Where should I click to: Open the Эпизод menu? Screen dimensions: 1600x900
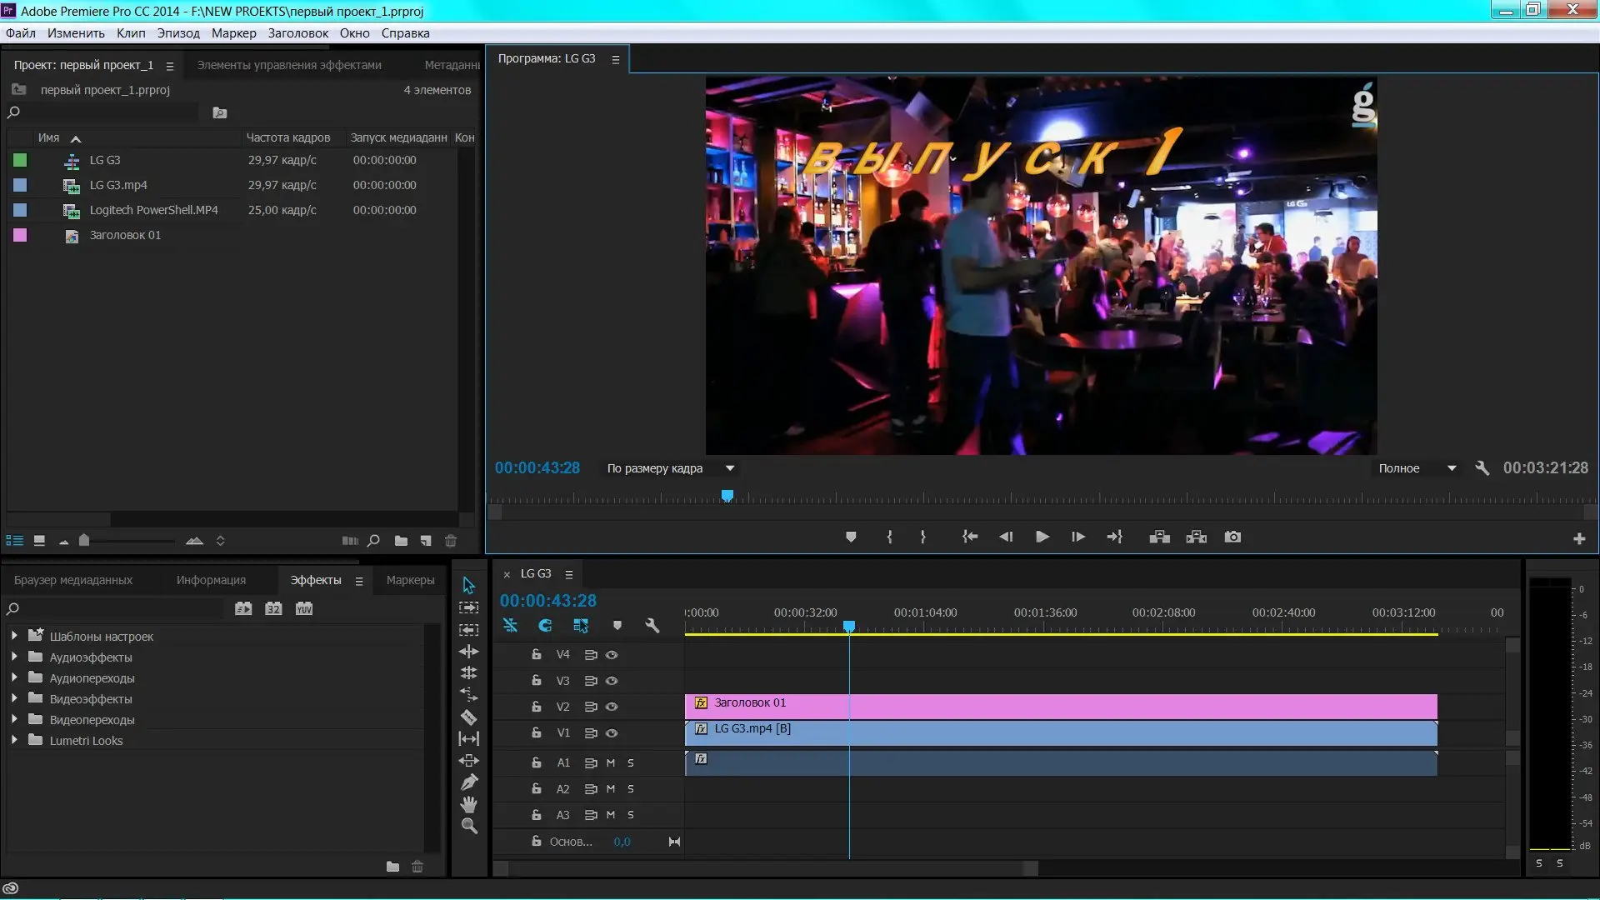coord(178,33)
